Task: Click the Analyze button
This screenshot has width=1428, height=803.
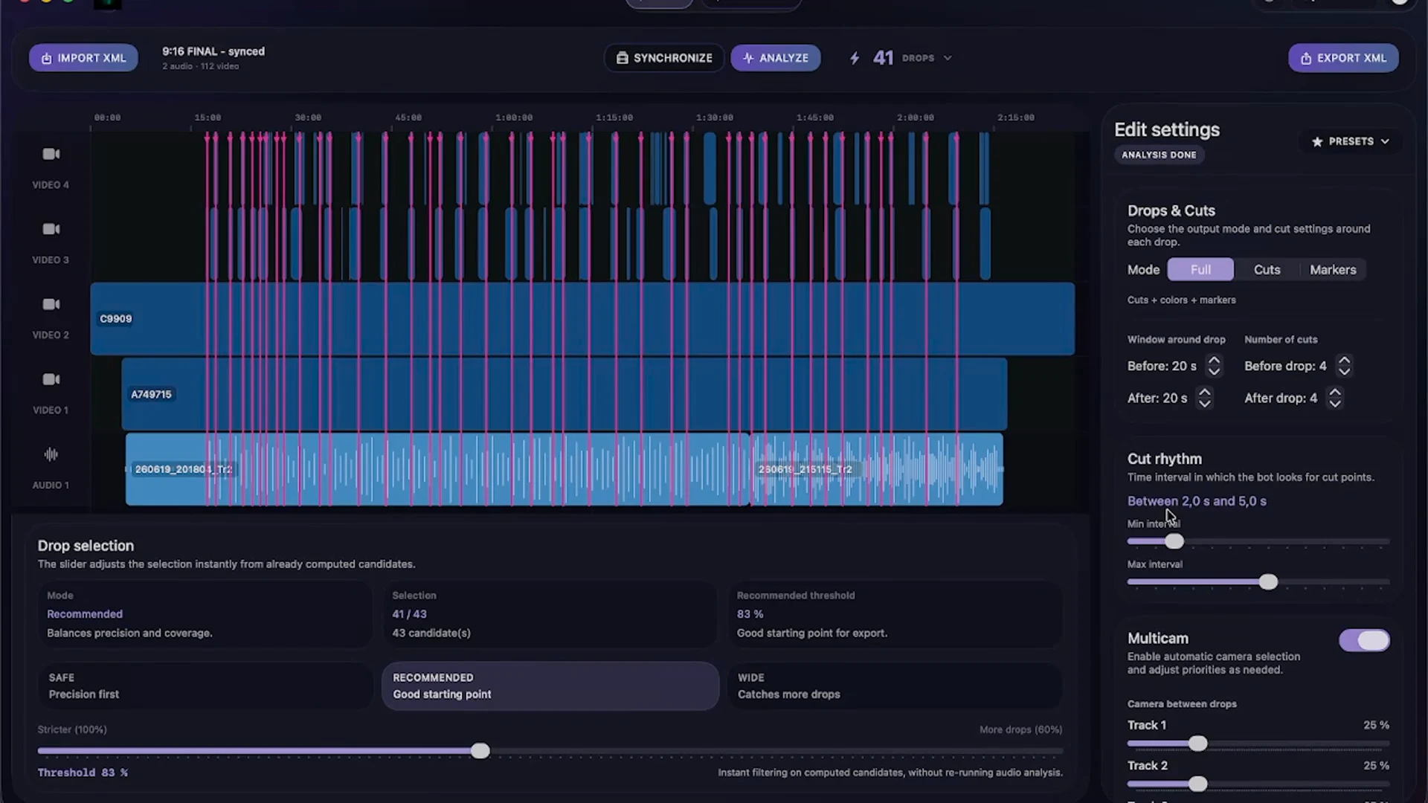Action: pyautogui.click(x=776, y=58)
